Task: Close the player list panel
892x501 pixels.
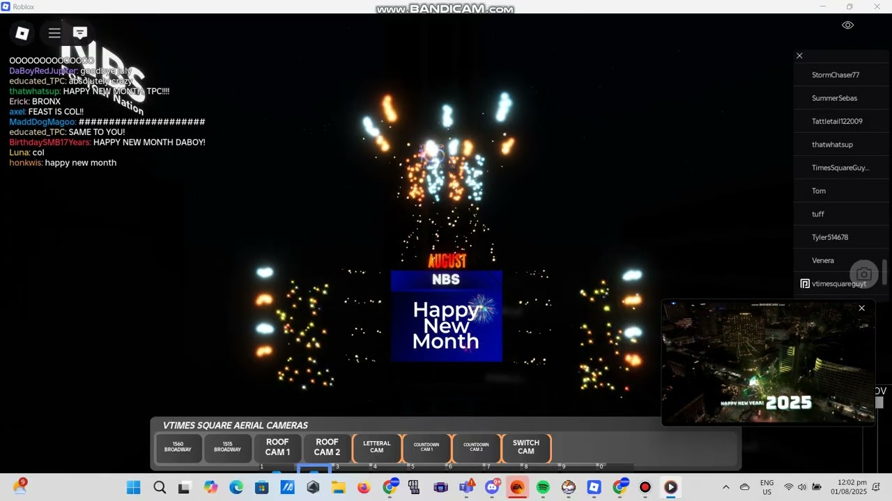Action: [x=799, y=56]
